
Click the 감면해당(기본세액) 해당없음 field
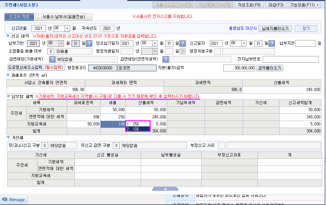[x=87, y=60]
